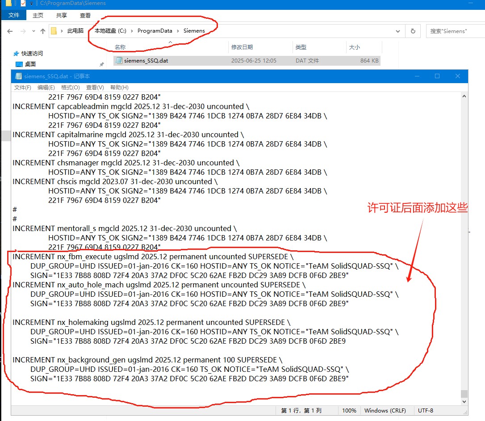Minimize the Notepad window

tap(417, 76)
